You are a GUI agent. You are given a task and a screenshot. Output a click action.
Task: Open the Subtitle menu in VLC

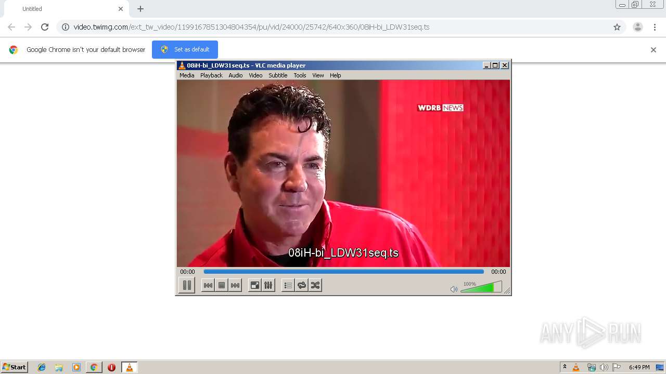tap(278, 75)
